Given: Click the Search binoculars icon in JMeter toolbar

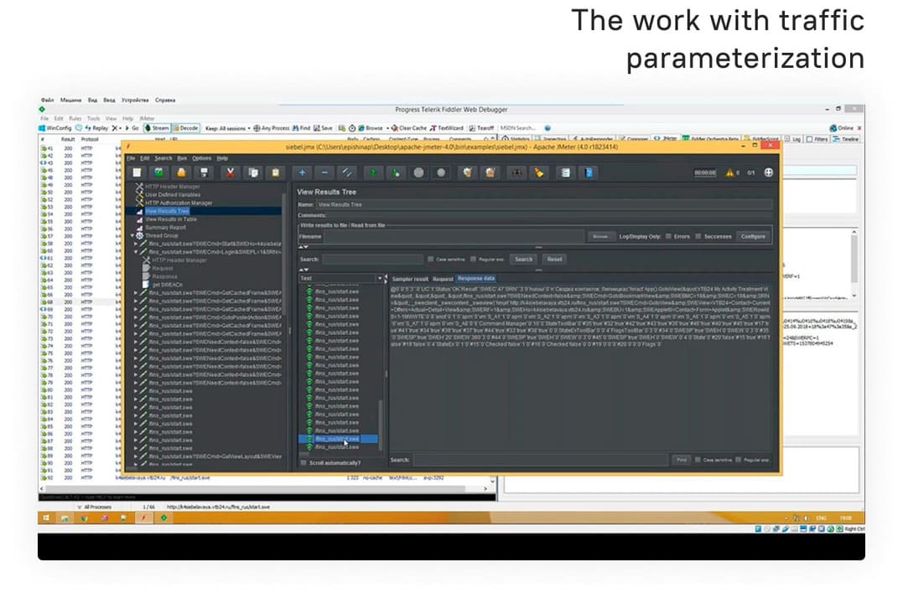Looking at the screenshot, I should click(516, 173).
